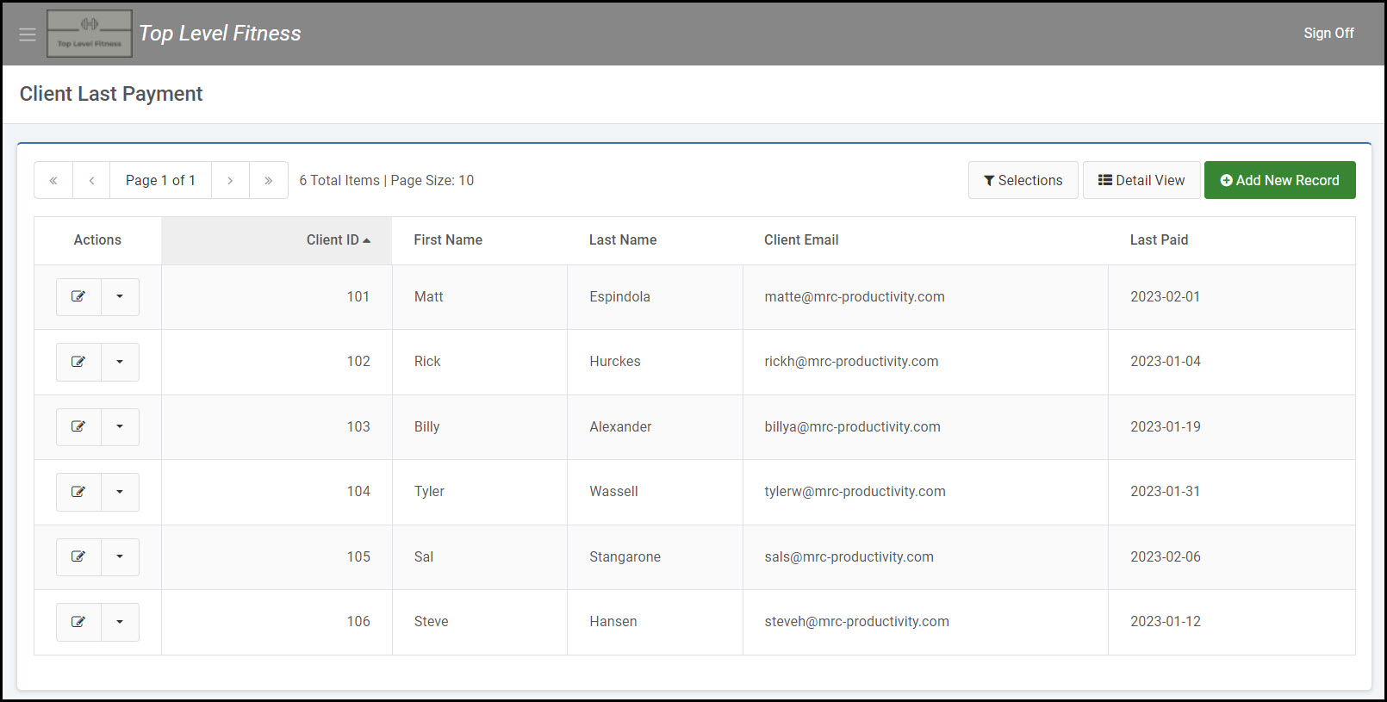Click the Top Level Fitness logo image
The height and width of the screenshot is (702, 1387).
90,34
